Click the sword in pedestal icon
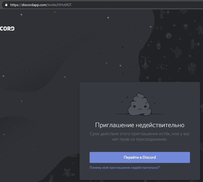 (x=145, y=64)
